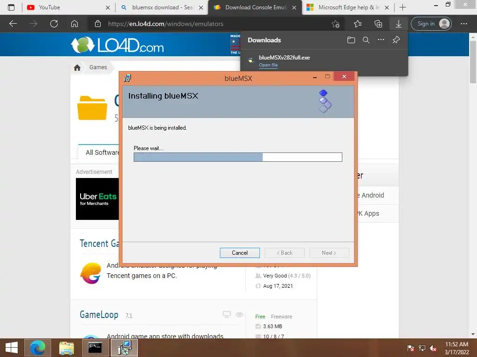Click the Tencent Gaming Buddy icon
The image size is (477, 357).
91,273
